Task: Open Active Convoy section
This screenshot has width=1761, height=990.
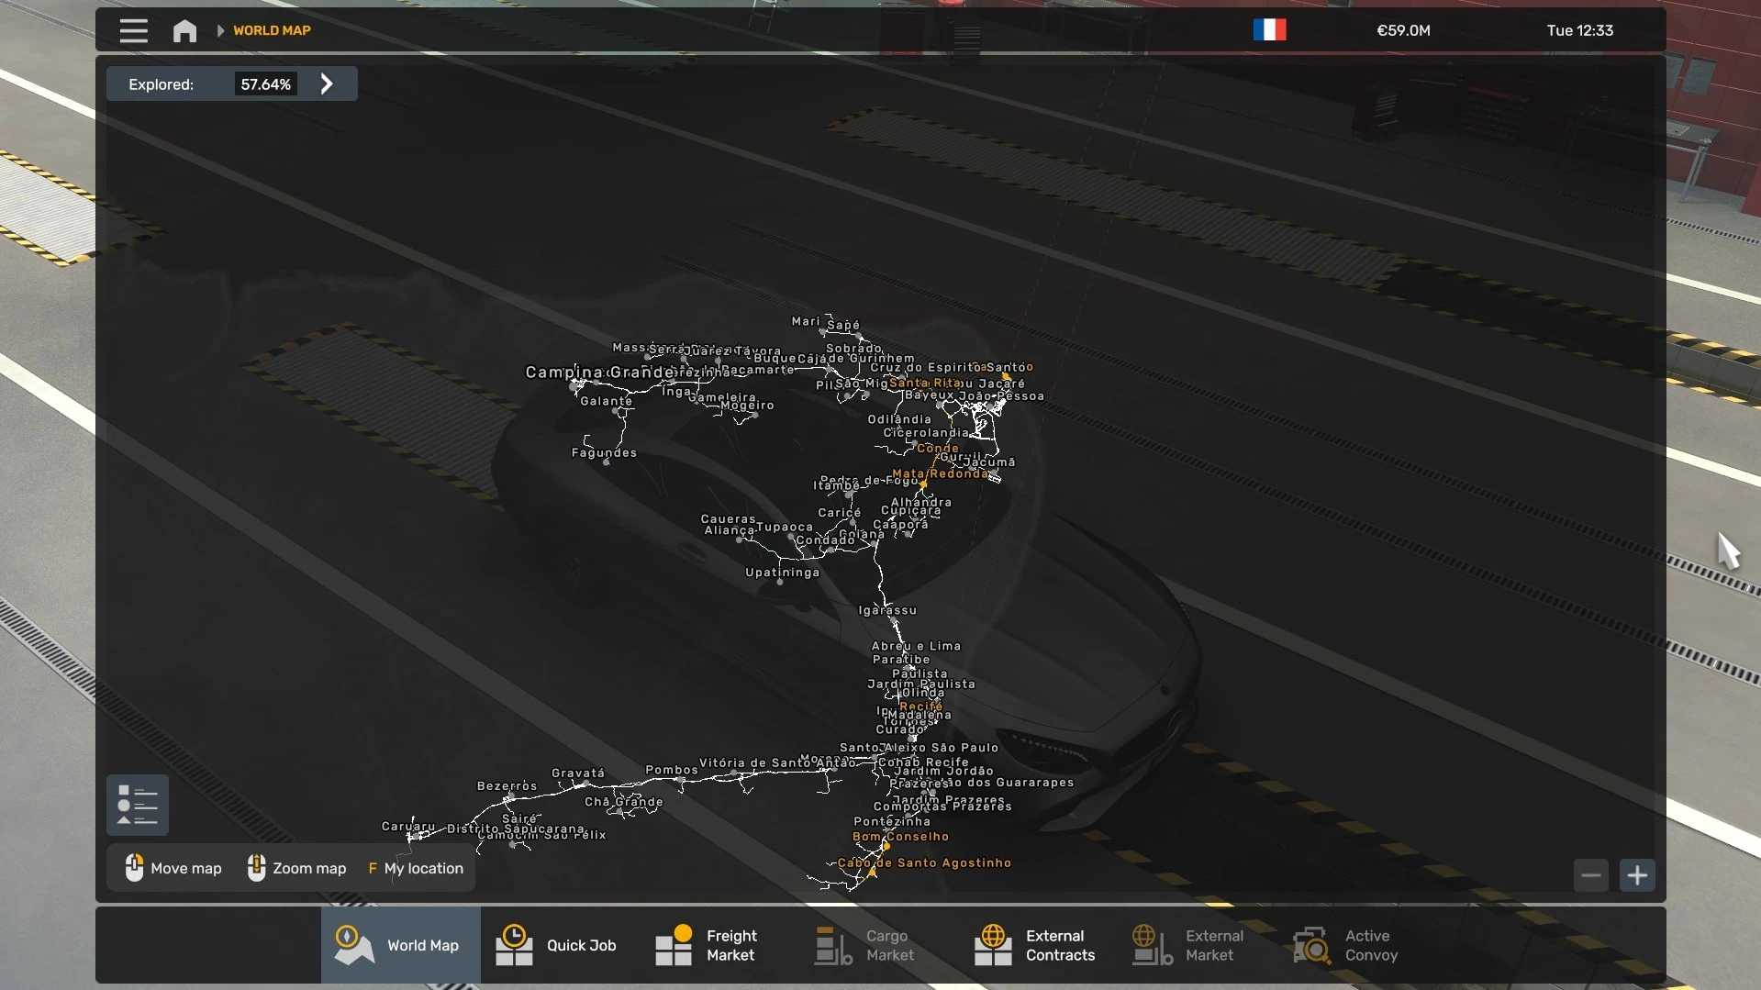Action: (x=1346, y=945)
